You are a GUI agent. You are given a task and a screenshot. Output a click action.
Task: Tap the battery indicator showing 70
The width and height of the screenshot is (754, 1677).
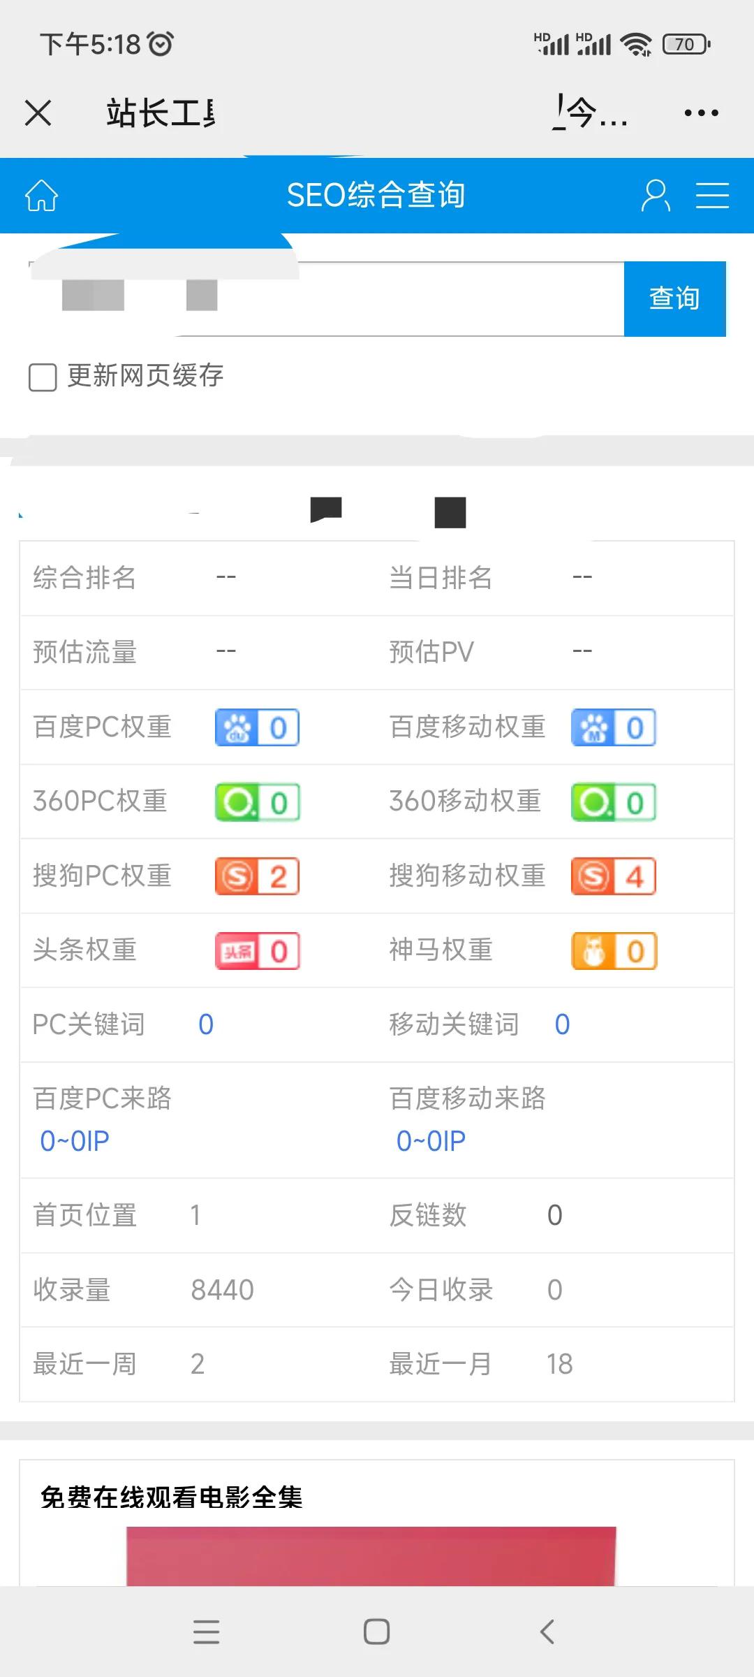point(687,44)
